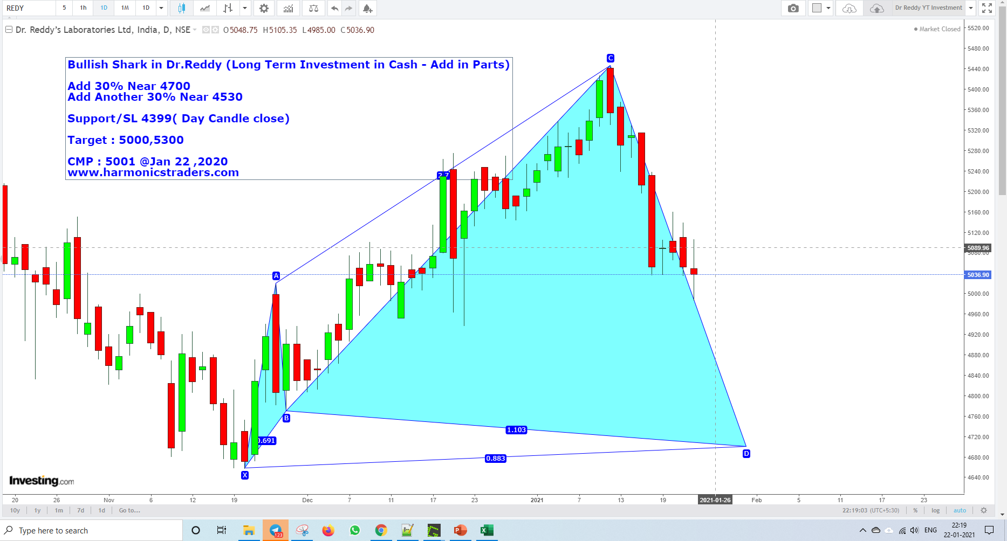Select the bar interval style tool

[x=228, y=8]
